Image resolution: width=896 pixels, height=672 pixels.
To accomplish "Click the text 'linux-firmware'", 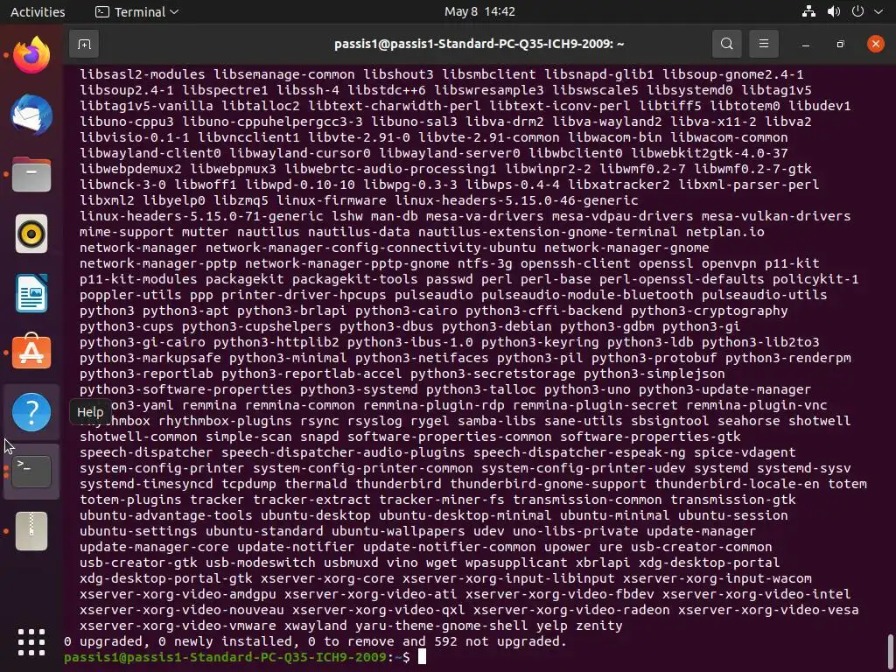I will coord(332,200).
